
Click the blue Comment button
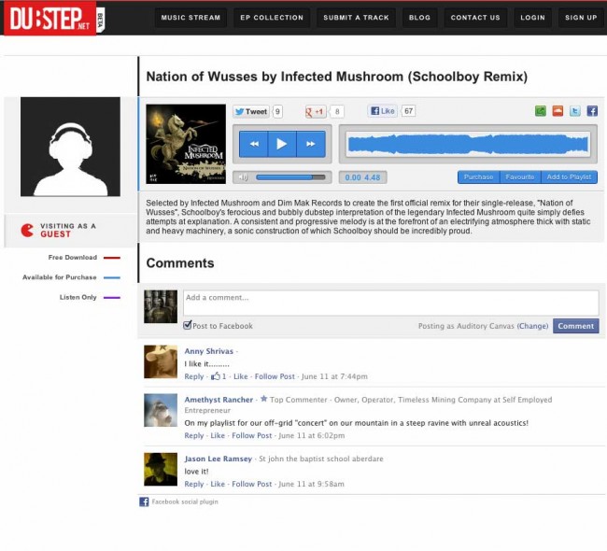point(575,326)
